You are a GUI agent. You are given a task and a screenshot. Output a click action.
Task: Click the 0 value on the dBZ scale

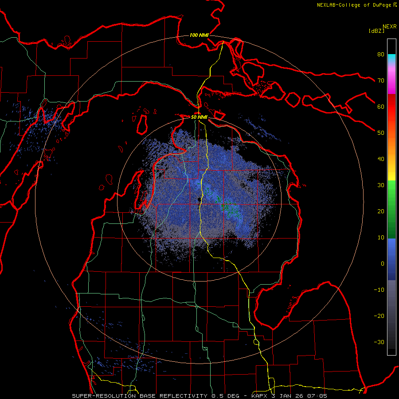click(x=383, y=264)
